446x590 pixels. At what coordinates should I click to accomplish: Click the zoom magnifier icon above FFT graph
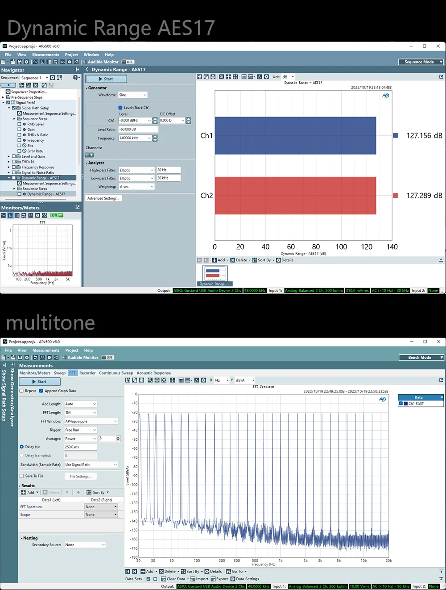(150, 381)
